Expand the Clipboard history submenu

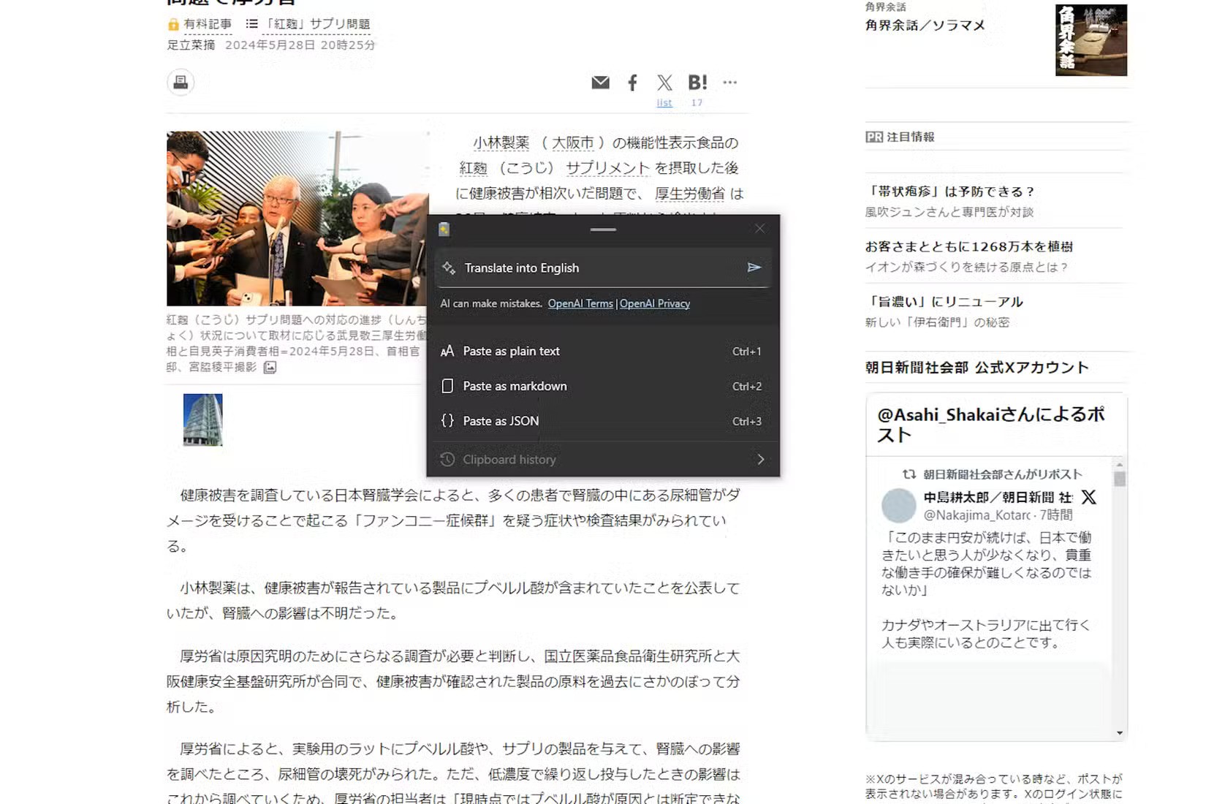pyautogui.click(x=760, y=460)
